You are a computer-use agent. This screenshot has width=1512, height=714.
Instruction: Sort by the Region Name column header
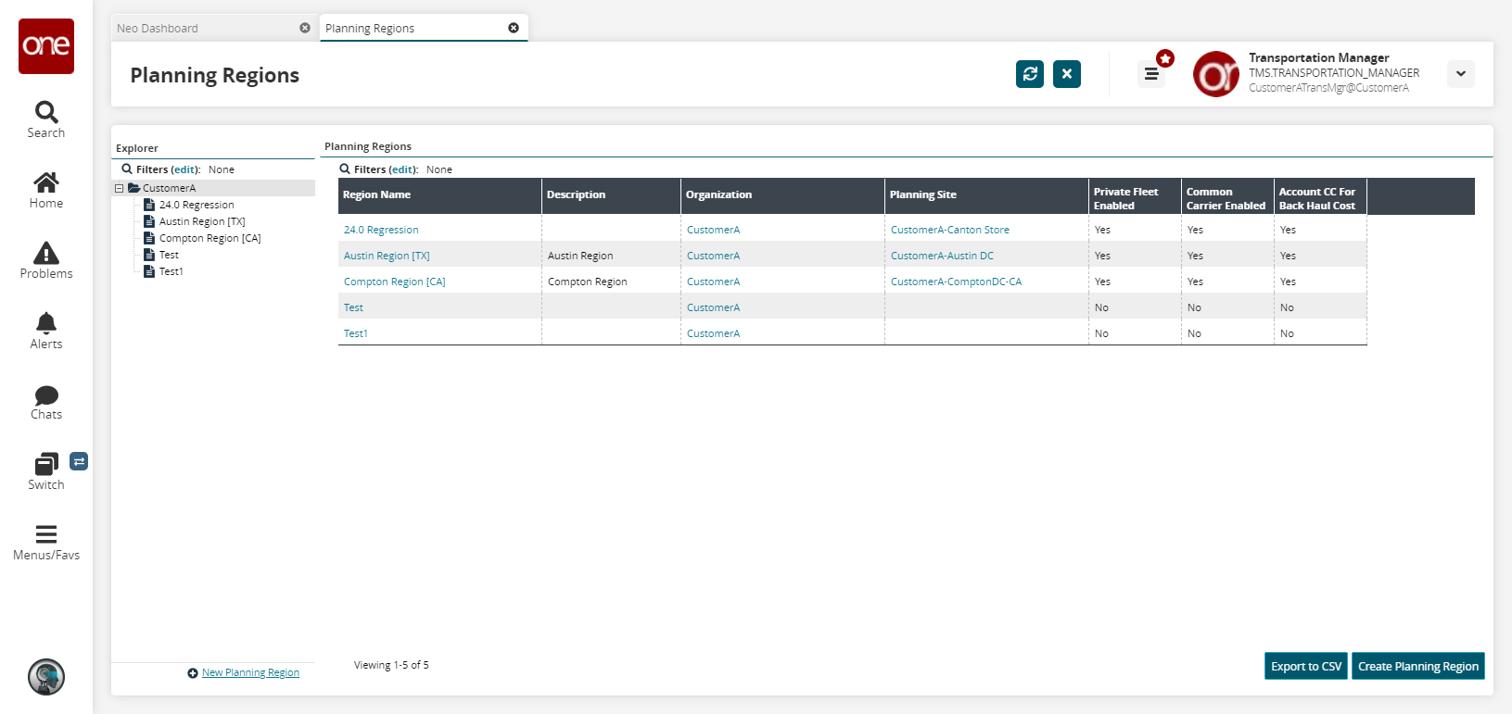tap(376, 194)
